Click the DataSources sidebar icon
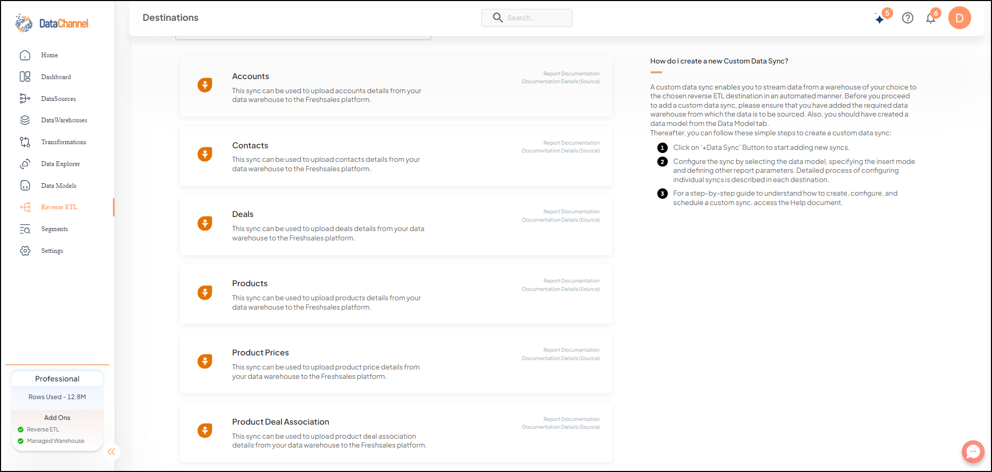Screen dimensions: 992x472 (x=25, y=99)
